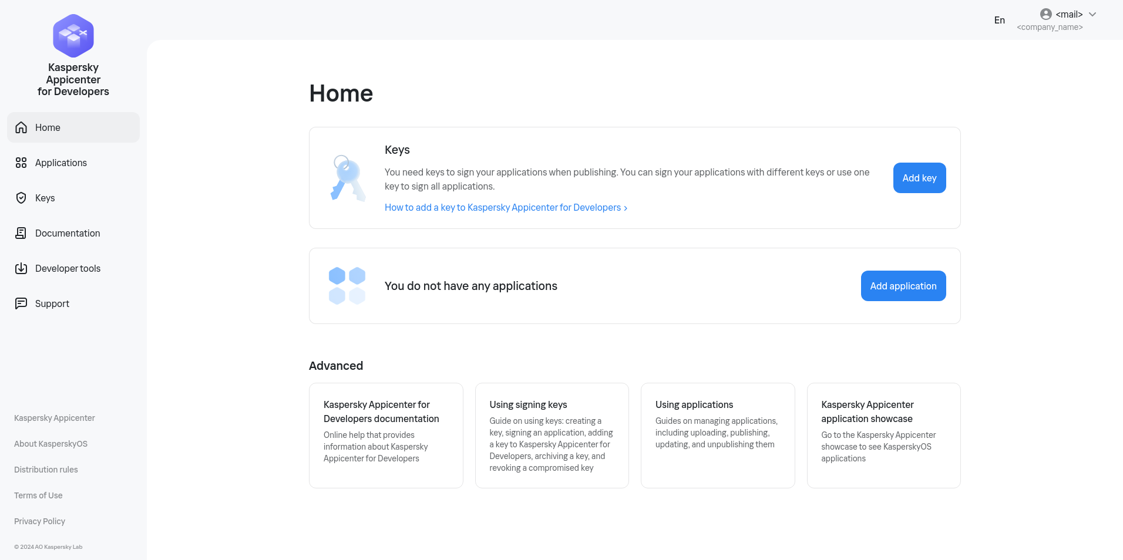The height and width of the screenshot is (560, 1123).
Task: Click the keys illustration in Keys card
Action: click(x=347, y=177)
